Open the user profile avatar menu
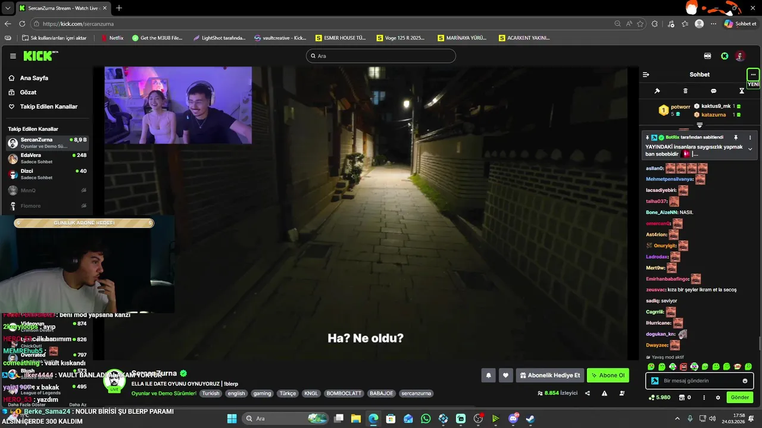Screen dimensions: 762x428 click(x=740, y=56)
